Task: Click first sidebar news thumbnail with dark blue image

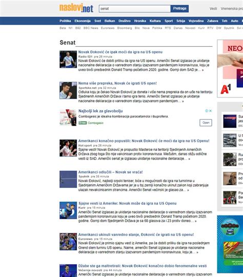Action: [230, 121]
